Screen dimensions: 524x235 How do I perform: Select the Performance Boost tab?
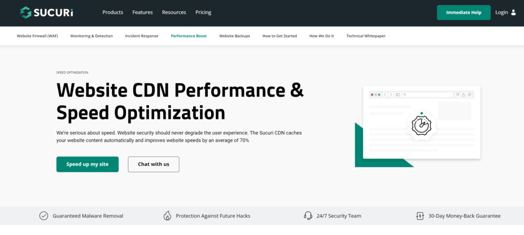tap(189, 36)
